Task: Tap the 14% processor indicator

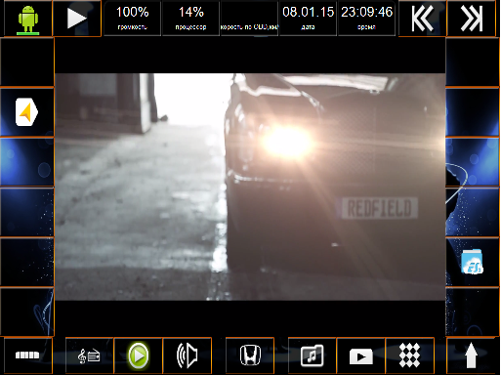Action: click(x=191, y=19)
